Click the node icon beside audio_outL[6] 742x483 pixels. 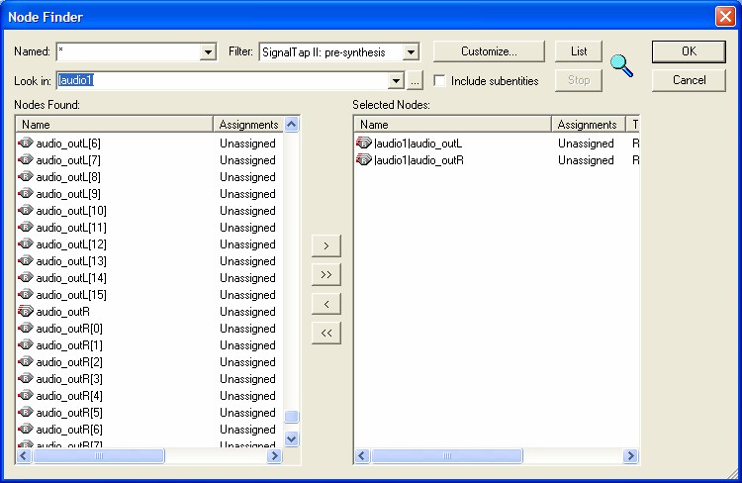(26, 144)
